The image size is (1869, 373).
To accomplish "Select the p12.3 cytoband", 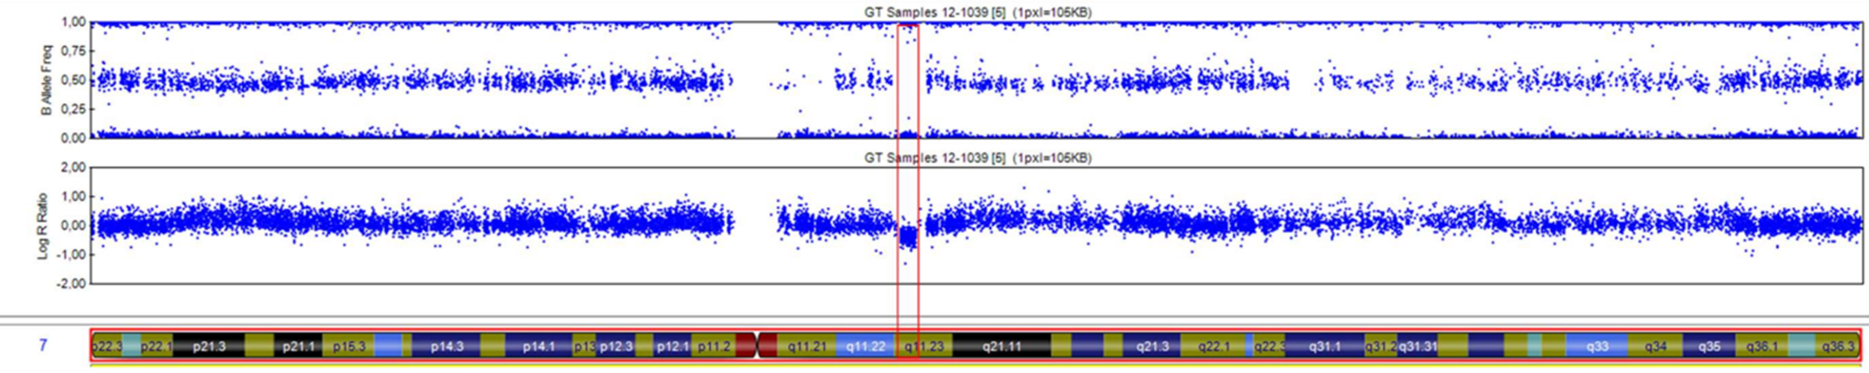I will pyautogui.click(x=616, y=346).
